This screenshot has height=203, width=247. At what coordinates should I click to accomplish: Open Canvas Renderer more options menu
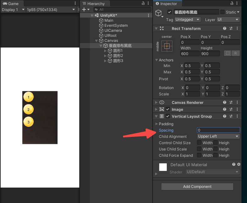pos(237,103)
